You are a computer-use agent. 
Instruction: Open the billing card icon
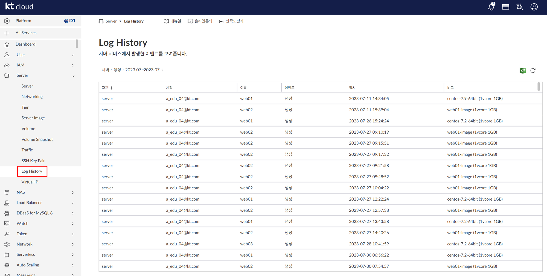505,7
